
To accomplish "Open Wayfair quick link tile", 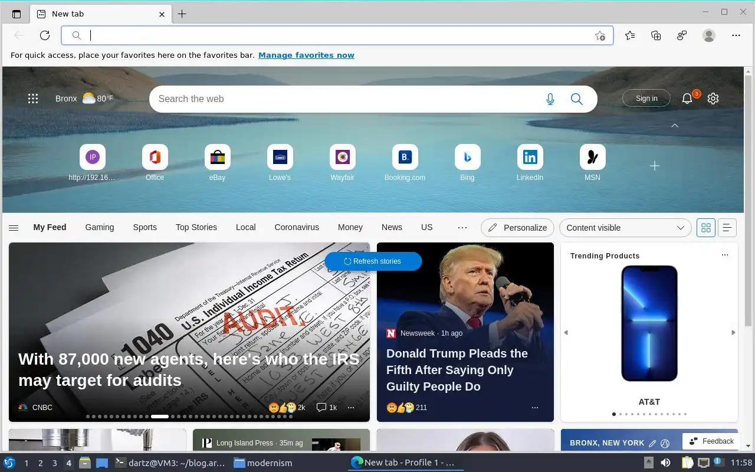I will (x=343, y=163).
